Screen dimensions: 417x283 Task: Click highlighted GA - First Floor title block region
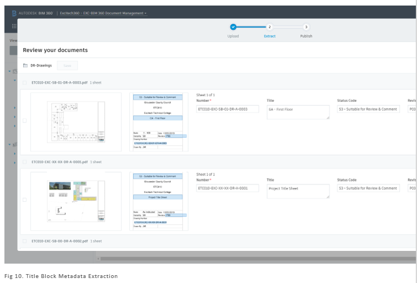tap(158, 118)
